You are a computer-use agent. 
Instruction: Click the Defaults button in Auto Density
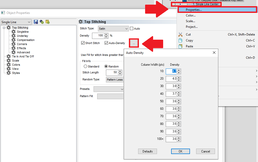pyautogui.click(x=147, y=151)
